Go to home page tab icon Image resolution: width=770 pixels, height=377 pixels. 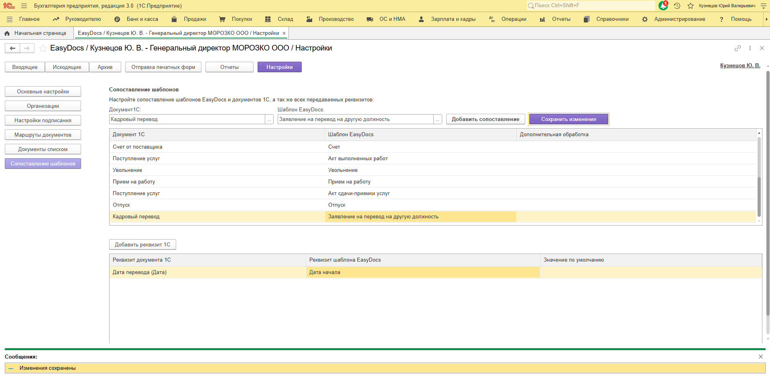(7, 33)
